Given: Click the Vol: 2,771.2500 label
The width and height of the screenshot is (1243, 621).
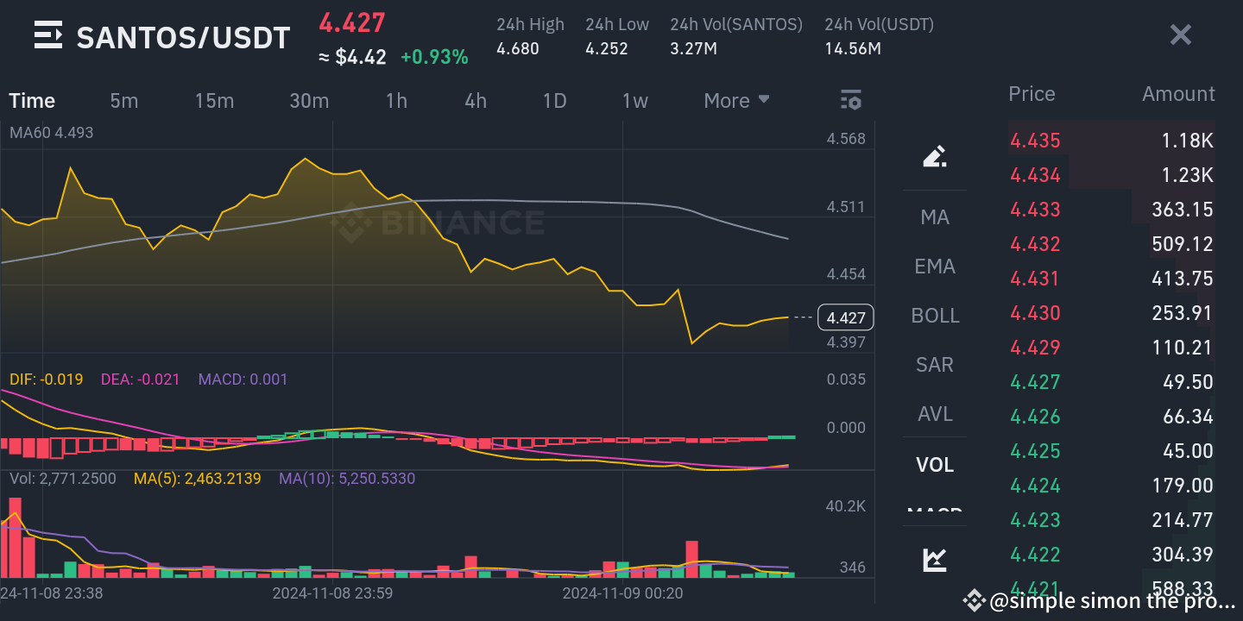Looking at the screenshot, I should coord(62,478).
